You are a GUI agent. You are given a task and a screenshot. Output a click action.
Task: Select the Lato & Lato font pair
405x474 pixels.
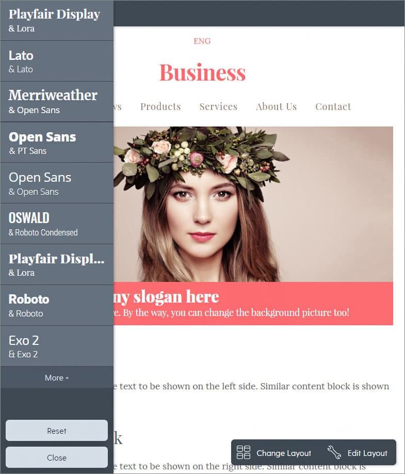point(57,61)
